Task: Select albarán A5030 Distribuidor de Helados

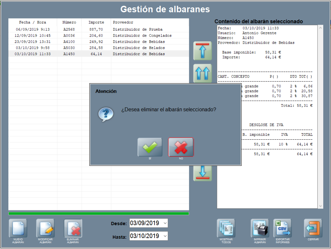Action: pos(97,48)
